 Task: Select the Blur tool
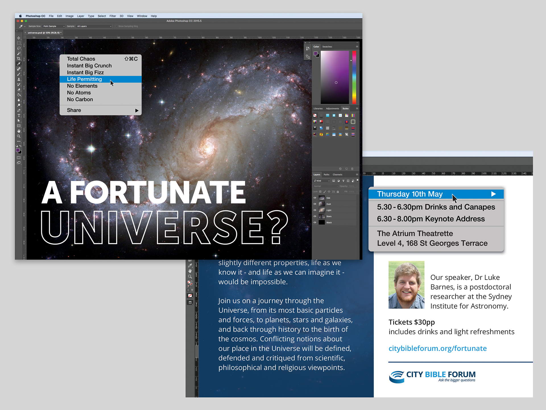[19, 100]
